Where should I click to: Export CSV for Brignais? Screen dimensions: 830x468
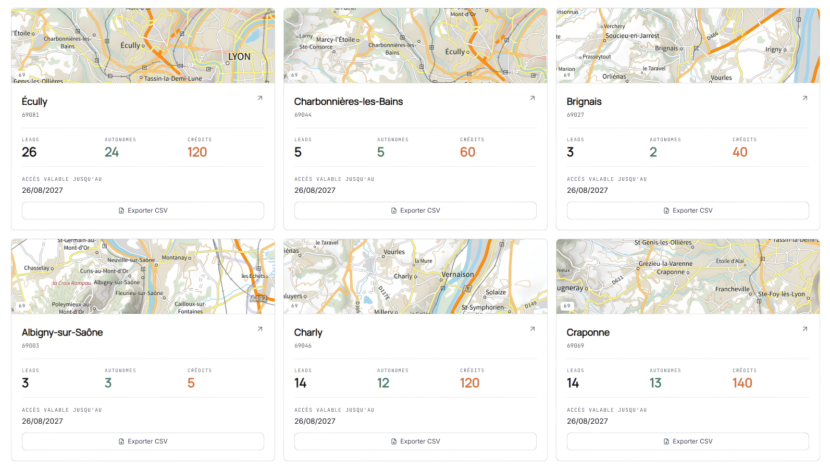coord(688,211)
